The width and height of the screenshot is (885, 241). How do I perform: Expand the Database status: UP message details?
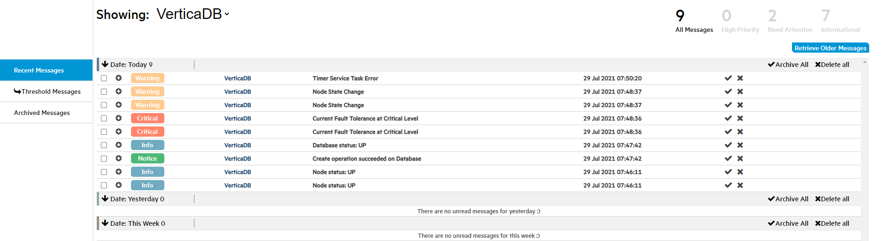point(118,145)
